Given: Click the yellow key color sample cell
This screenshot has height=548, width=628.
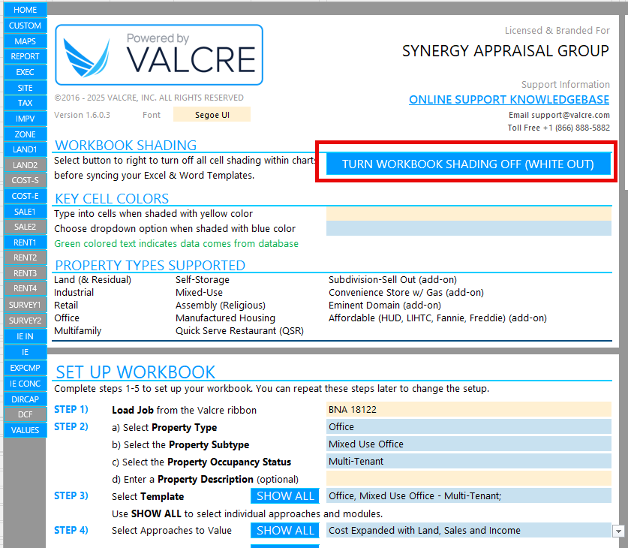Looking at the screenshot, I should (469, 213).
